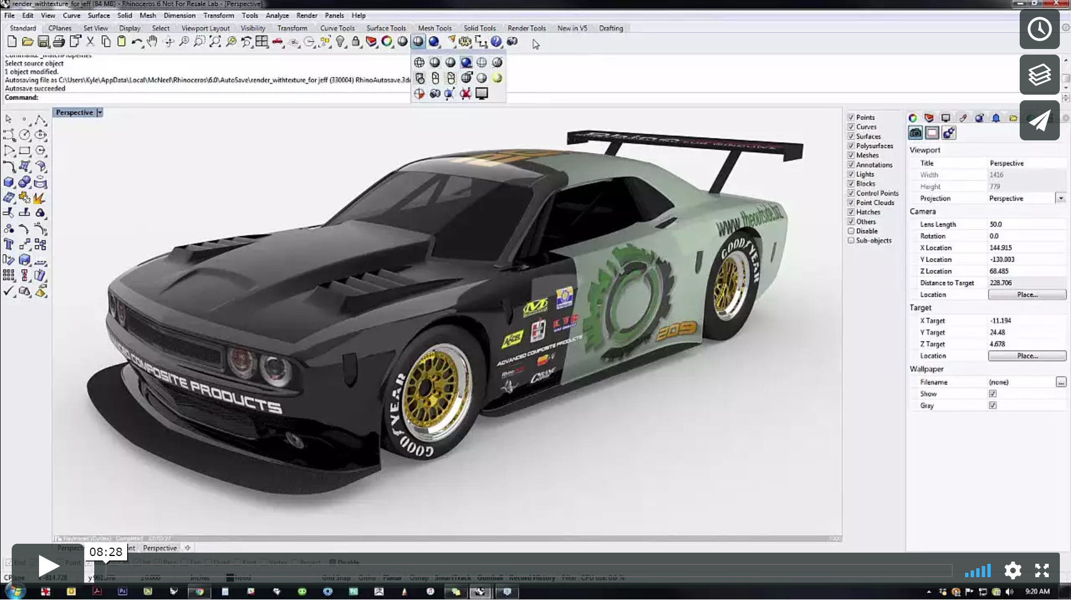The width and height of the screenshot is (1071, 600).
Task: Click the Lens Length value field
Action: [1026, 225]
